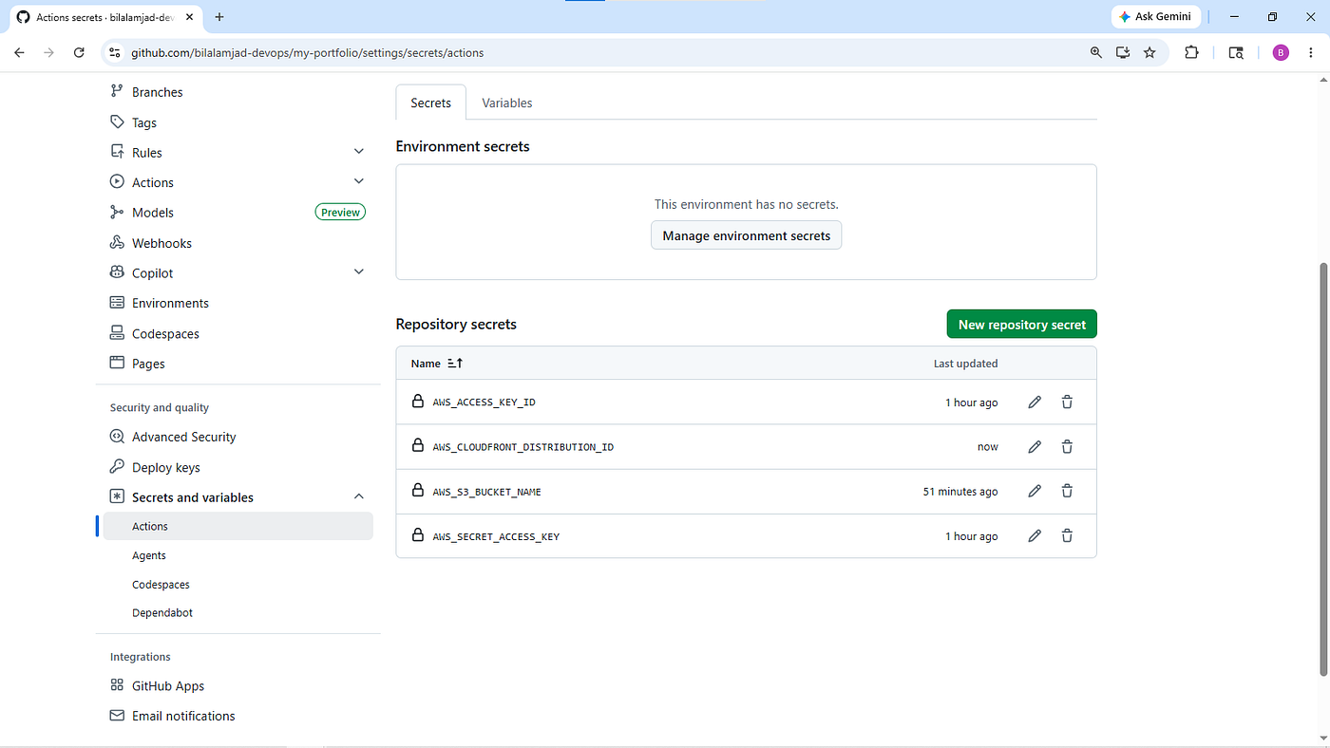Click New repository secret button

point(1022,324)
